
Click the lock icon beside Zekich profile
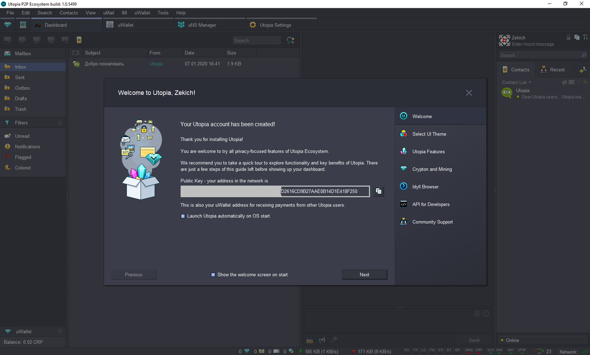(x=568, y=37)
